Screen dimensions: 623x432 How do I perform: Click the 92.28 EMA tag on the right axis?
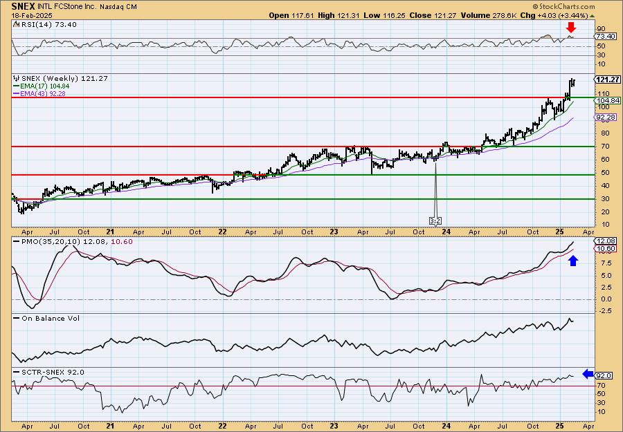coord(606,117)
